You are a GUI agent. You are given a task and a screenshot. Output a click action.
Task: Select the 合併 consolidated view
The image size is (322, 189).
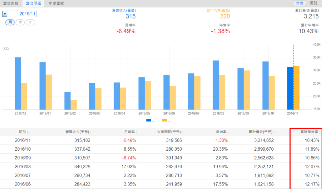coord(300,3)
